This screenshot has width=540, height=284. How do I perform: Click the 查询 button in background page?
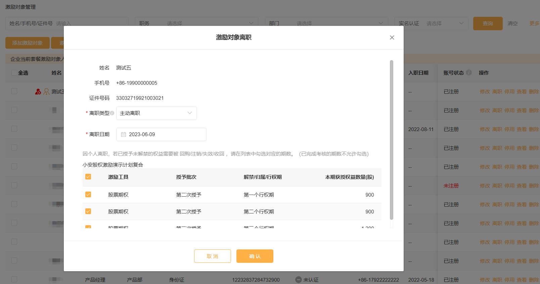(488, 24)
